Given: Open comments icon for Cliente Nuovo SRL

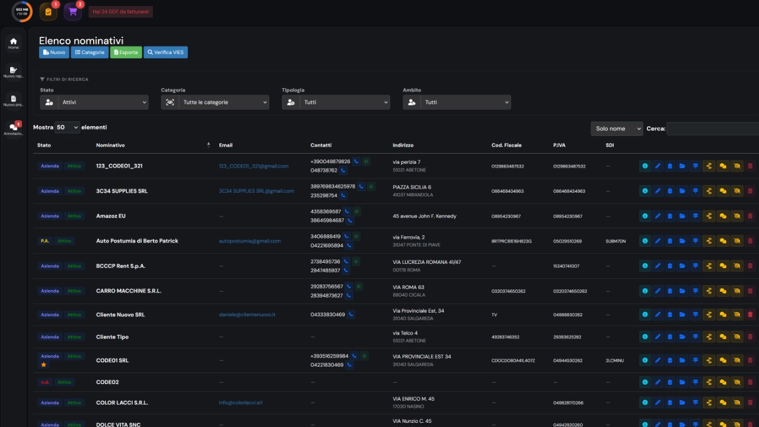Looking at the screenshot, I should tap(723, 314).
